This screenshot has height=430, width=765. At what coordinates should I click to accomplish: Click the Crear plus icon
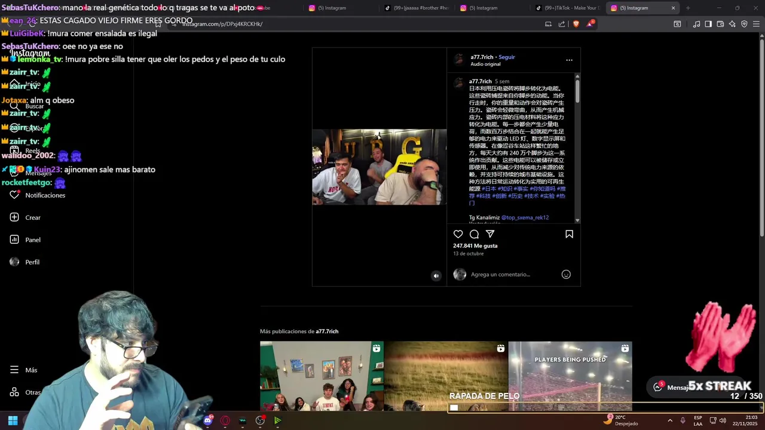(x=14, y=217)
